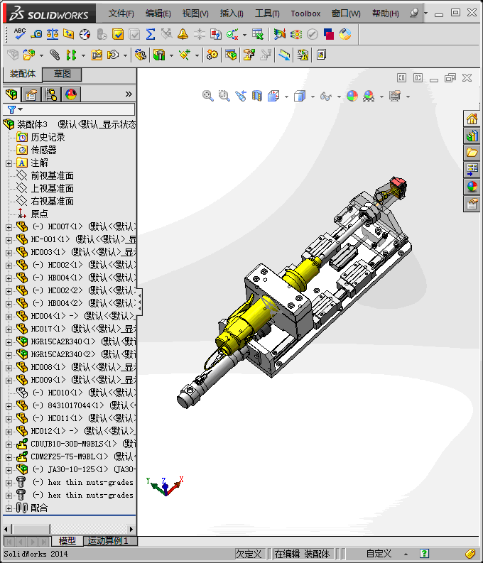Open the Display Style dropdown arrow

pos(313,97)
